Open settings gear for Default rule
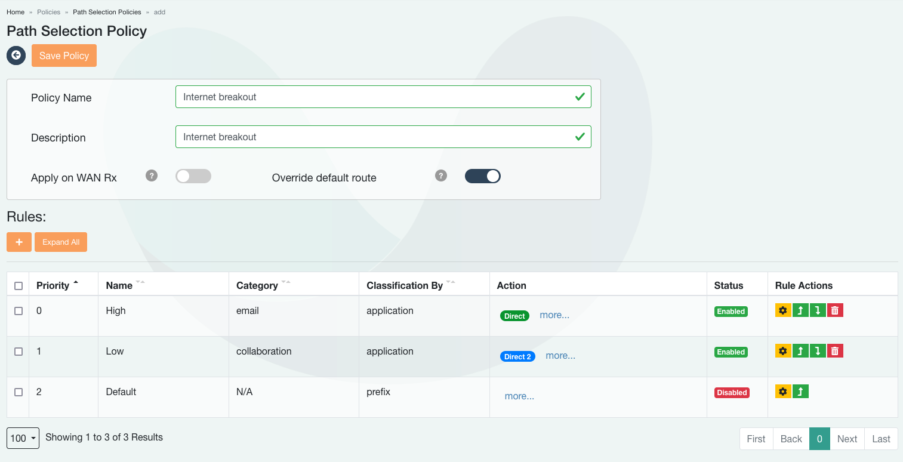Viewport: 903px width, 462px height. pyautogui.click(x=783, y=392)
